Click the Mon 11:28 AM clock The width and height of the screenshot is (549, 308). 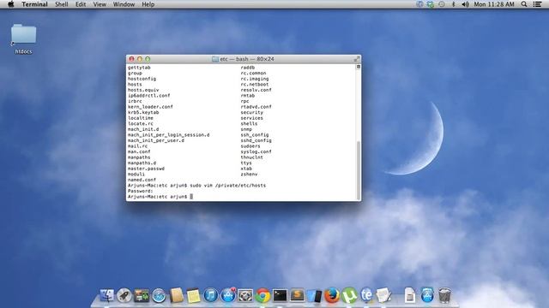[494, 4]
